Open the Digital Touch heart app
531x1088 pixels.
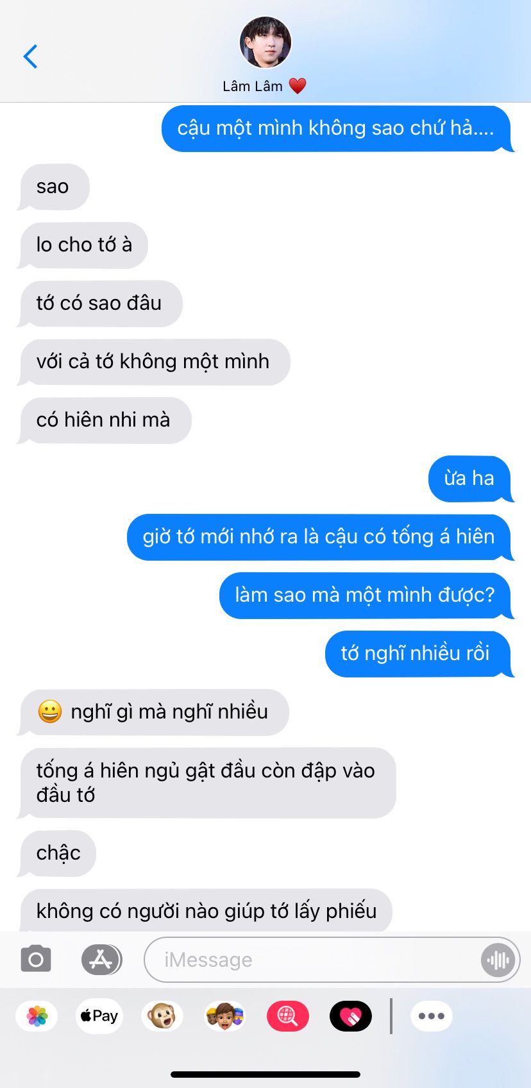pos(351,1016)
